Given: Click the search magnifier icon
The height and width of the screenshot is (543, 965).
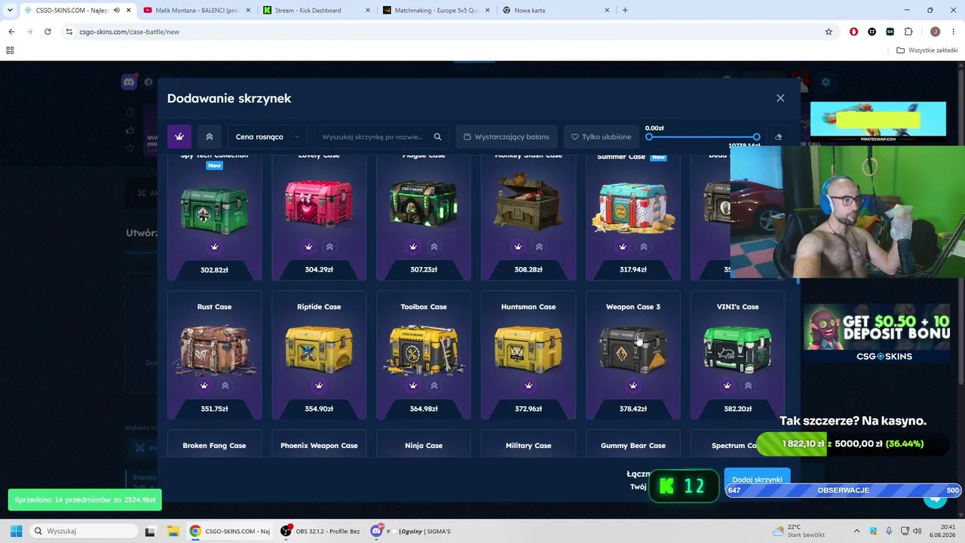Looking at the screenshot, I should [437, 137].
